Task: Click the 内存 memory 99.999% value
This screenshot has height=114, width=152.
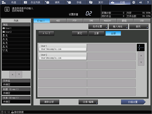Action: pos(146,13)
